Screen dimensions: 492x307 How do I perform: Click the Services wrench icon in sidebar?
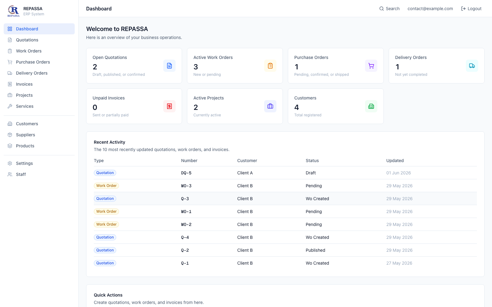pyautogui.click(x=10, y=106)
